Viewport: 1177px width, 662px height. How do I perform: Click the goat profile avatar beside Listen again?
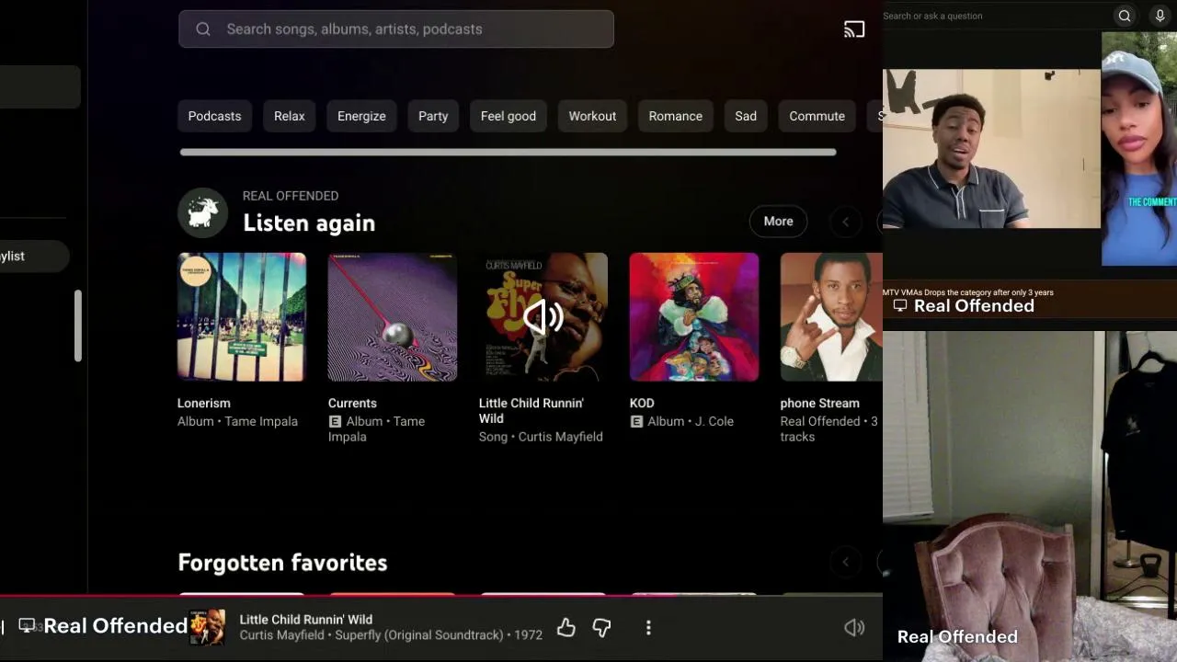202,213
